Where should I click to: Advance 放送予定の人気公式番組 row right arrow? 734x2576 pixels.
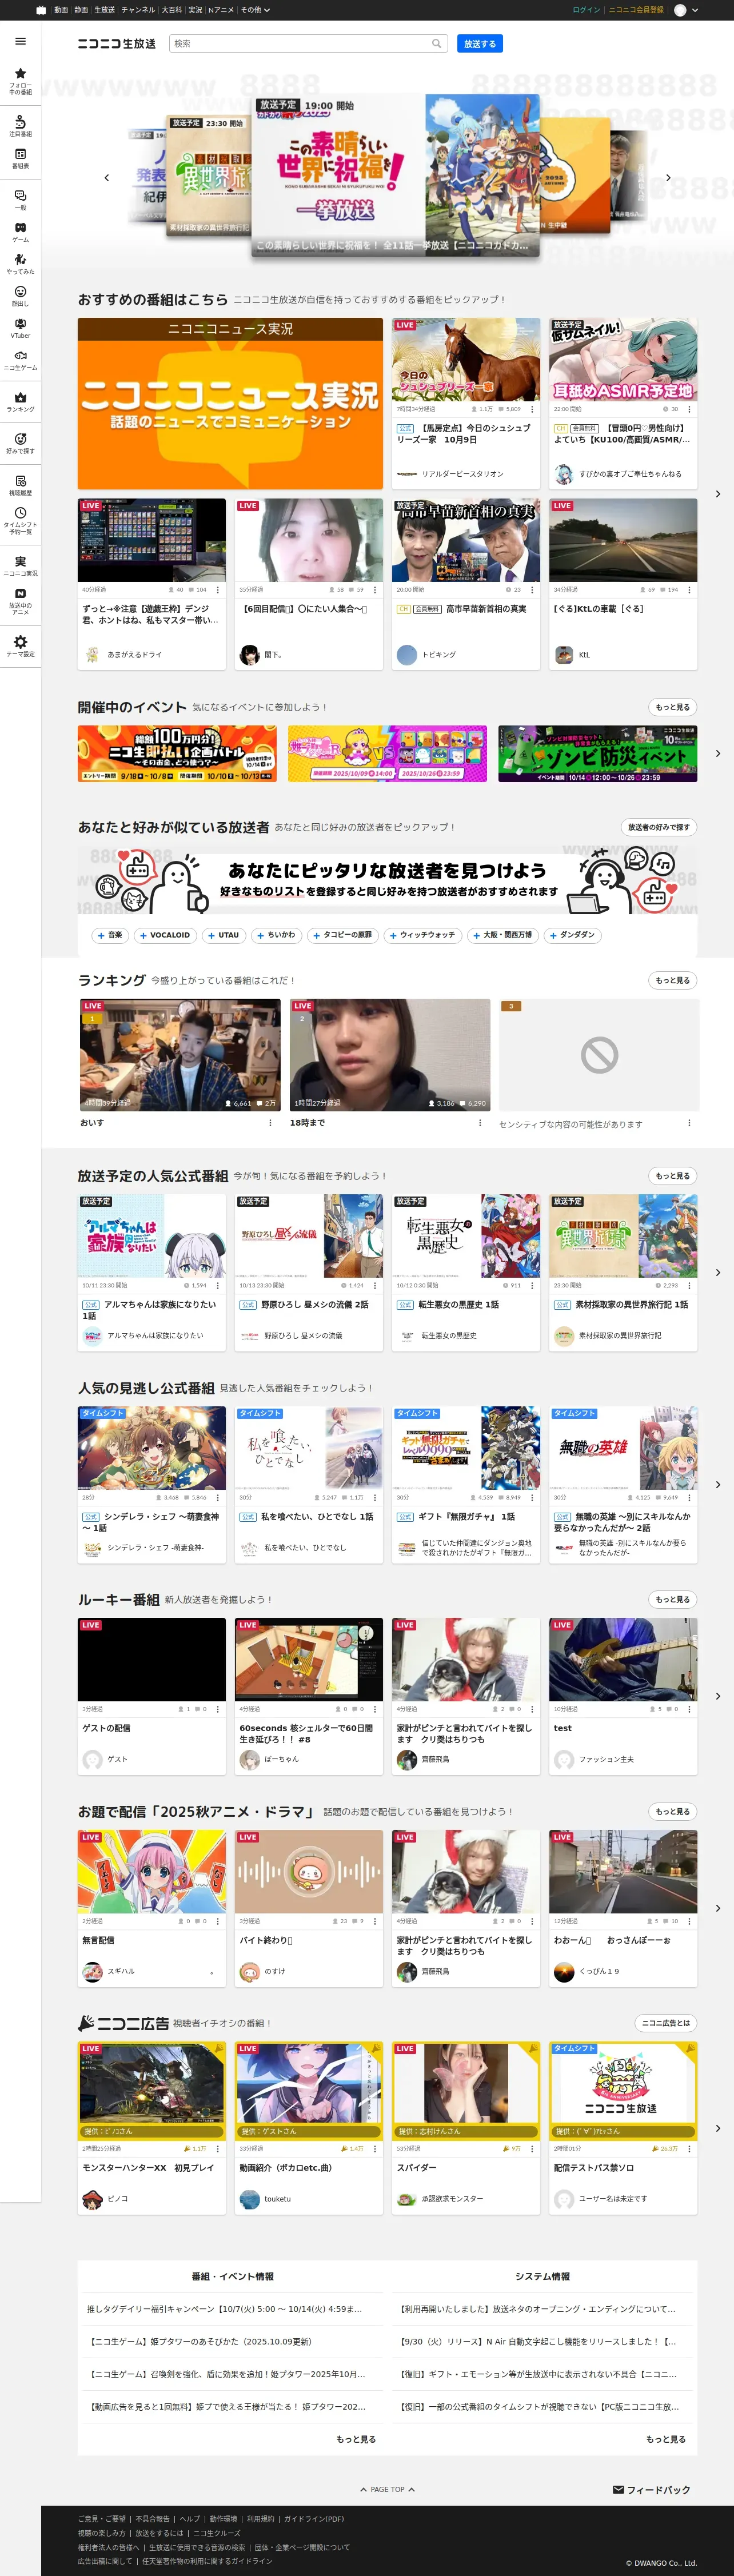click(x=717, y=1272)
